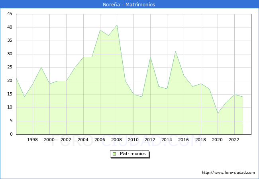
Task: Click the x-axis label 2004
Action: (83, 140)
